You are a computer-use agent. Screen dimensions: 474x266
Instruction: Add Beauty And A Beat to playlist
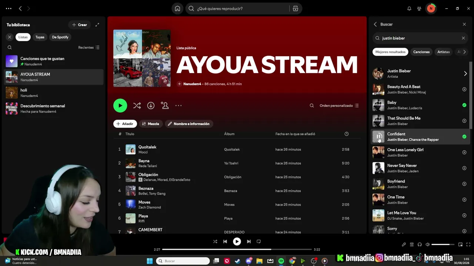click(x=464, y=89)
